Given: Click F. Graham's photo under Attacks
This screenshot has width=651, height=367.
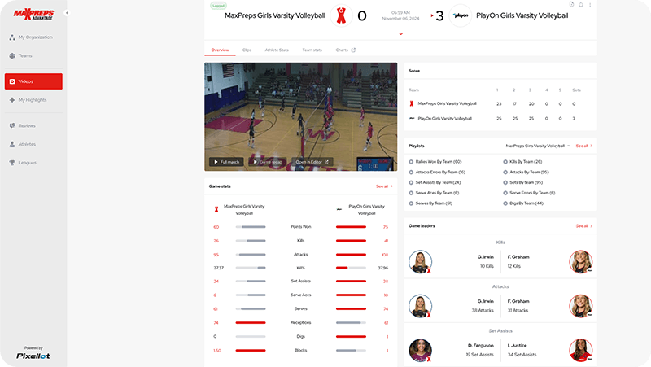Looking at the screenshot, I should (x=581, y=306).
